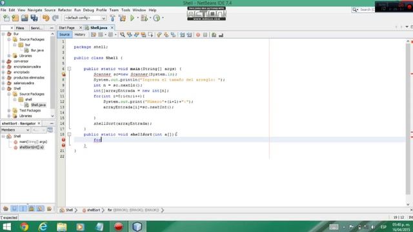The height and width of the screenshot is (232, 413).
Task: Toggle Show Non-Public Members filter in Navigator
Action: pos(32,209)
